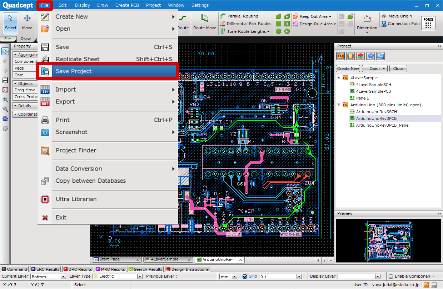The image size is (443, 289).
Task: Select ArduinoUnoRev3SCH in project tree
Action: point(376,112)
